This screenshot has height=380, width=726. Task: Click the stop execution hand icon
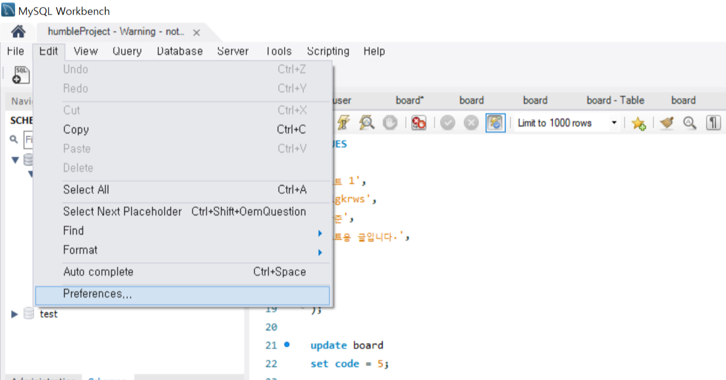[390, 123]
